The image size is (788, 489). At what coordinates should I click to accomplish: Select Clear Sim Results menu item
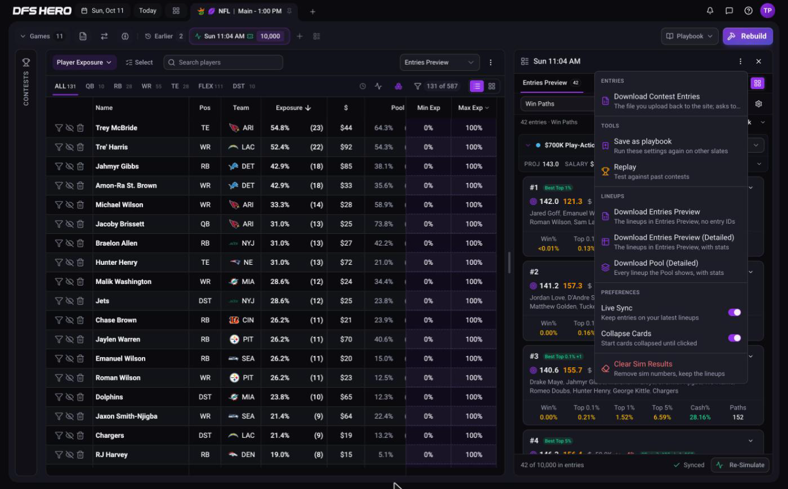(671, 368)
